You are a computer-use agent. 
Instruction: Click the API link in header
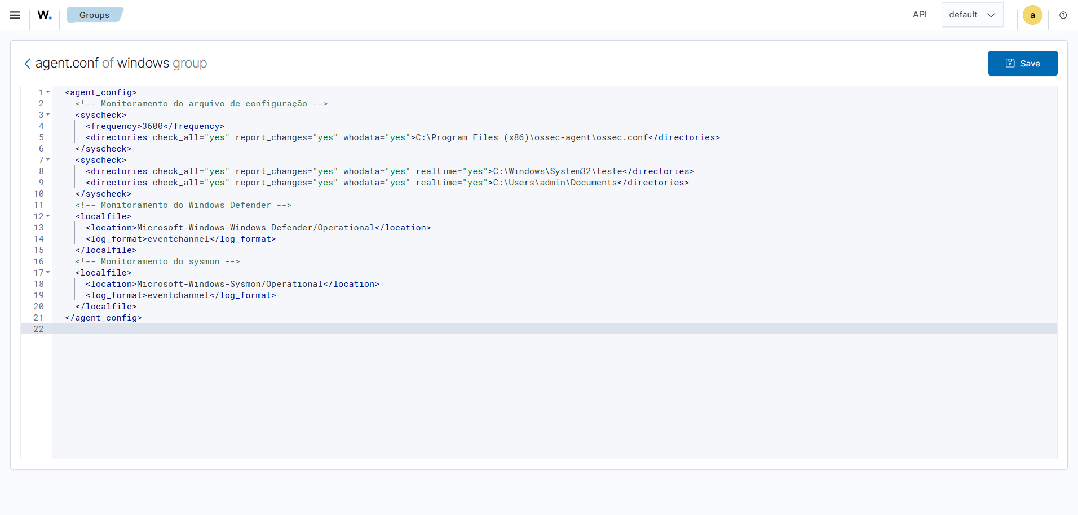pyautogui.click(x=920, y=15)
